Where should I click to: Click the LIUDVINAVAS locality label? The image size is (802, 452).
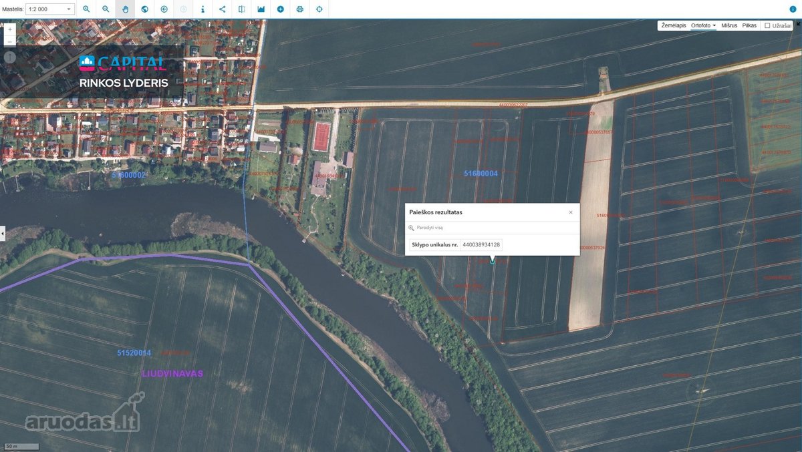click(x=172, y=374)
